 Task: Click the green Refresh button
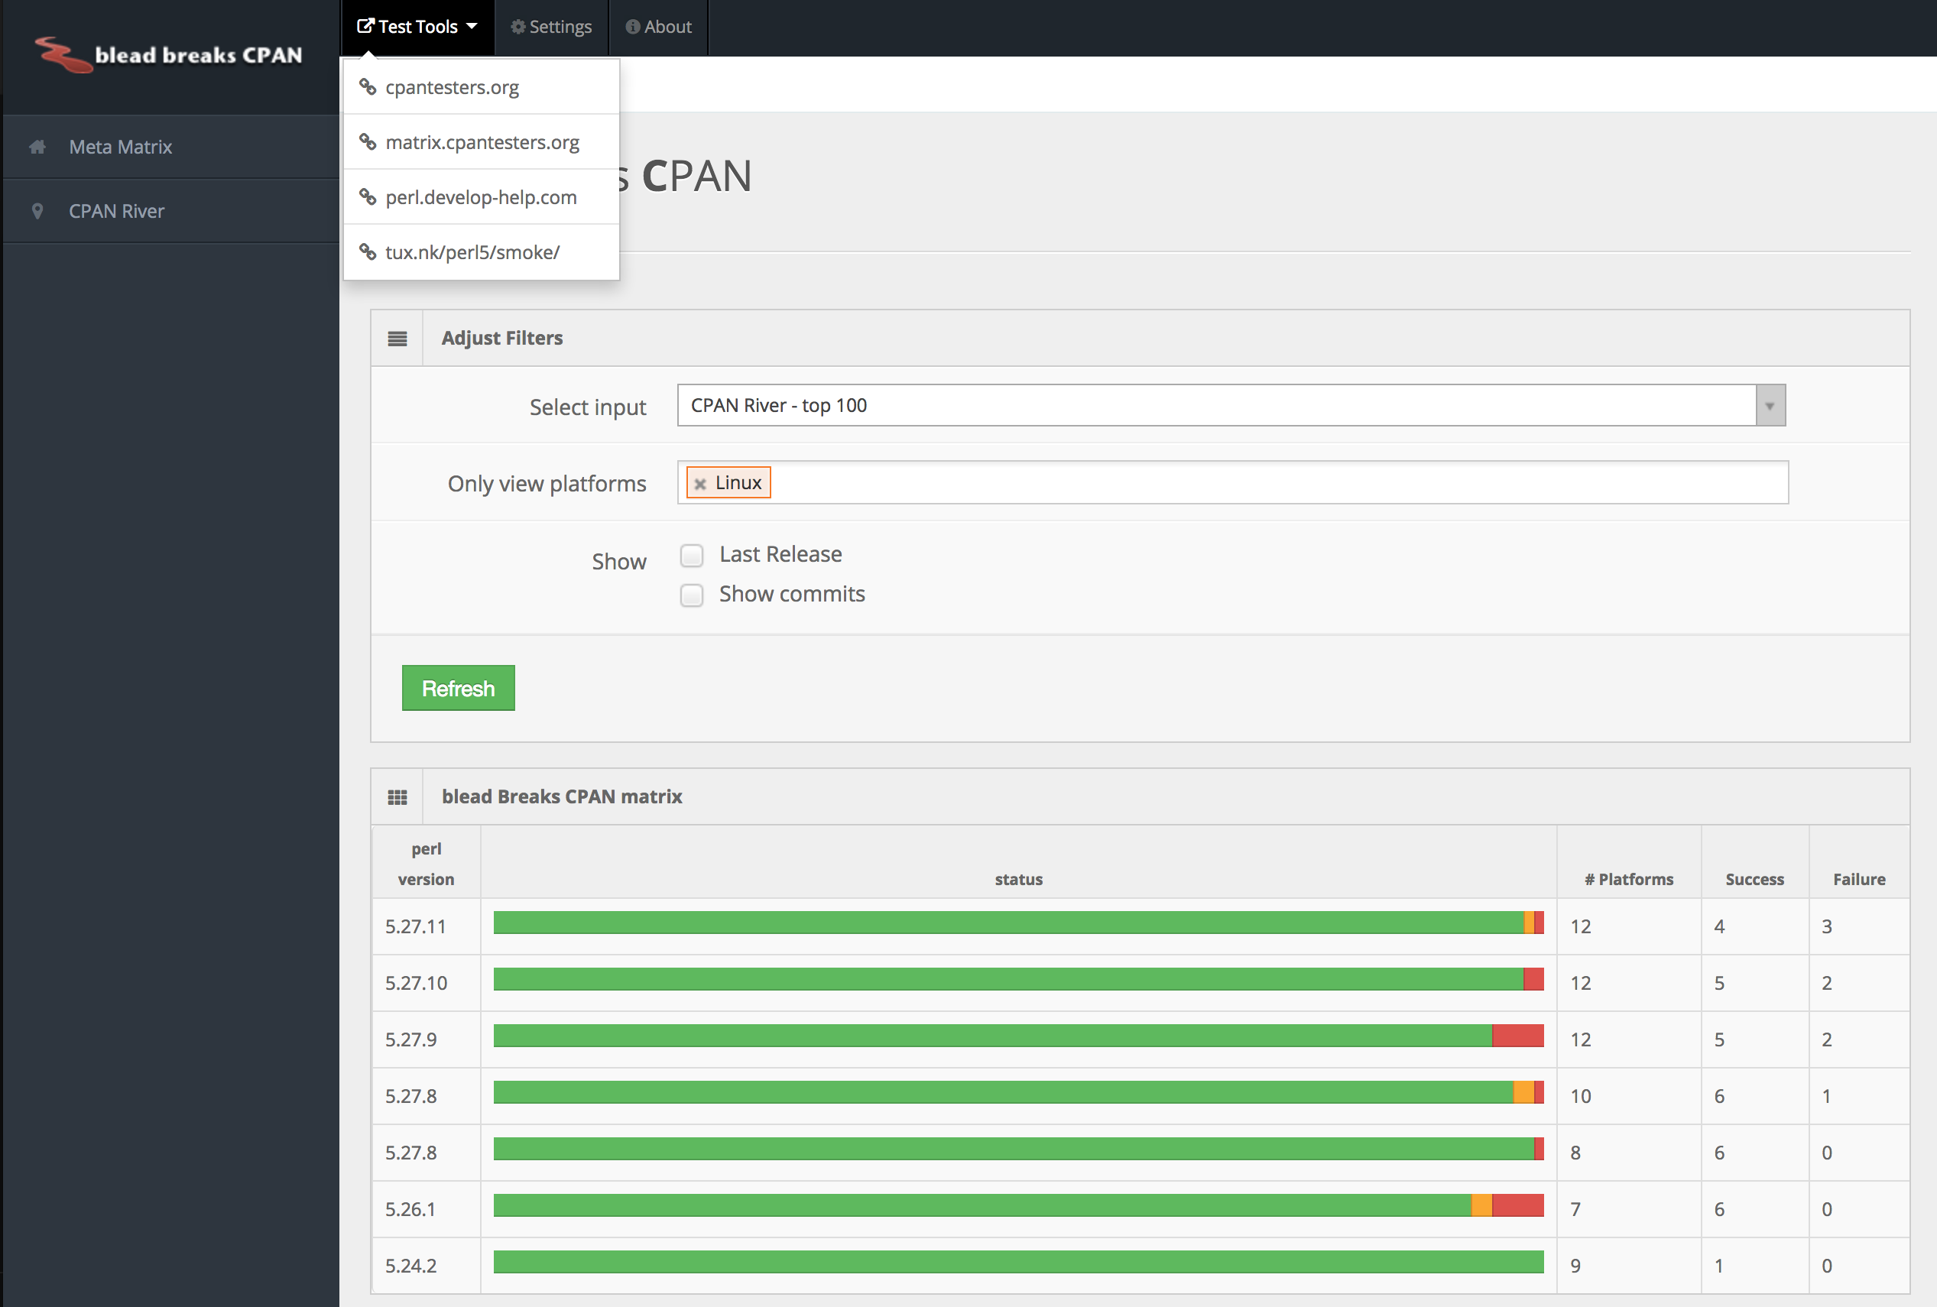[459, 689]
